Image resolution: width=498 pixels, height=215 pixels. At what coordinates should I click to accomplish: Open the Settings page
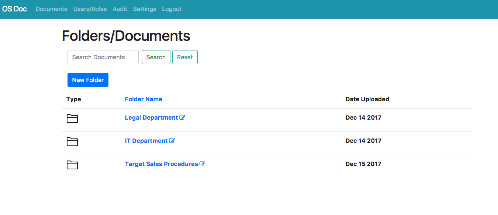click(x=144, y=9)
